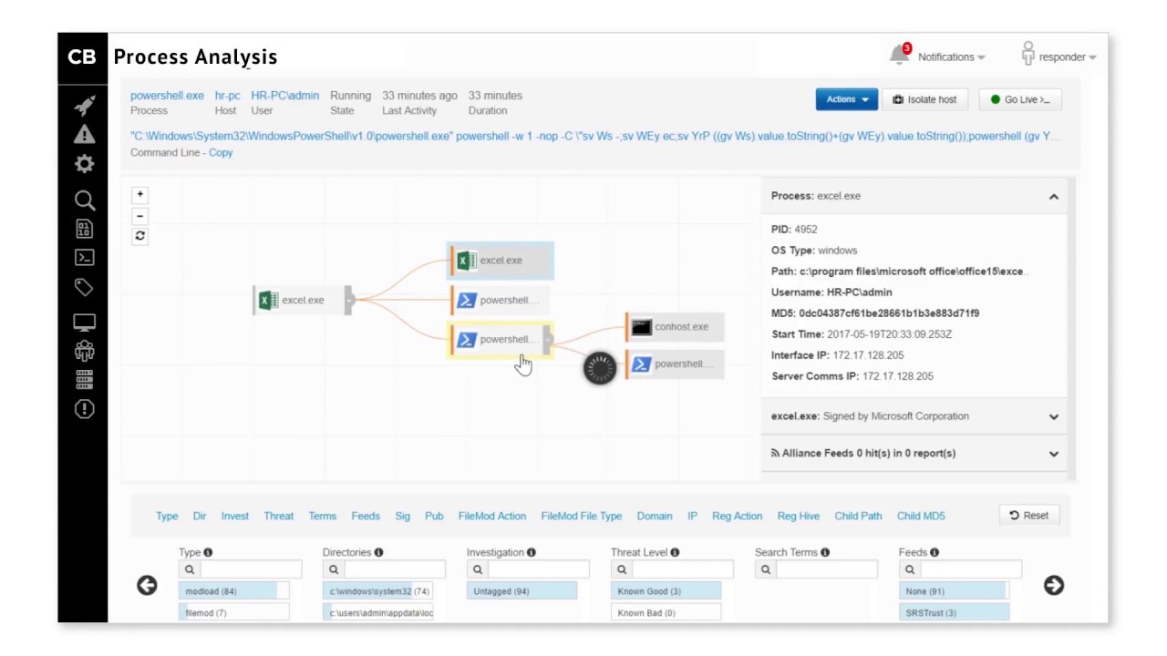This screenshot has height=656, width=1167.
Task: Filter by the modload (84) type bar
Action: pyautogui.click(x=234, y=591)
